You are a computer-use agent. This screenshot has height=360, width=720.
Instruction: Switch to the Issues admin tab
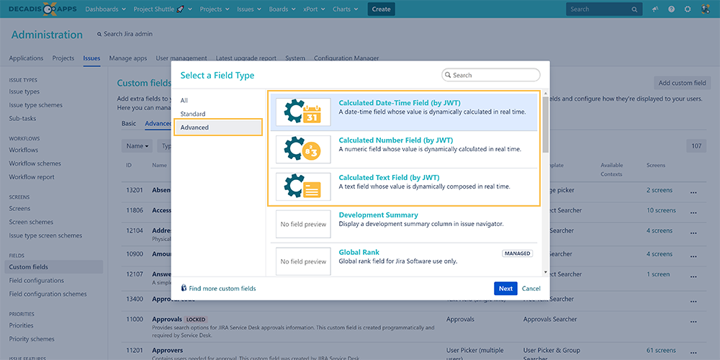coord(92,58)
